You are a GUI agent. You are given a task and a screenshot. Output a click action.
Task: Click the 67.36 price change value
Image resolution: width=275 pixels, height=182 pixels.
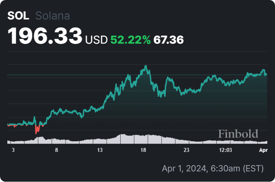click(x=169, y=40)
